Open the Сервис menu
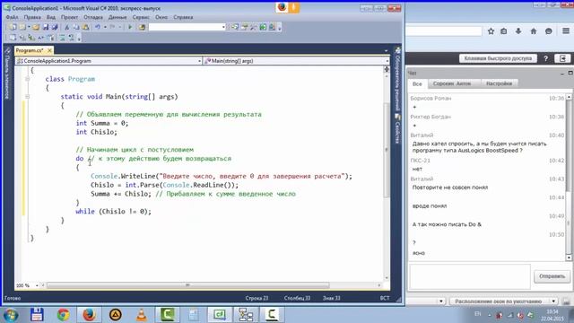Image resolution: width=574 pixels, height=323 pixels. [x=141, y=17]
